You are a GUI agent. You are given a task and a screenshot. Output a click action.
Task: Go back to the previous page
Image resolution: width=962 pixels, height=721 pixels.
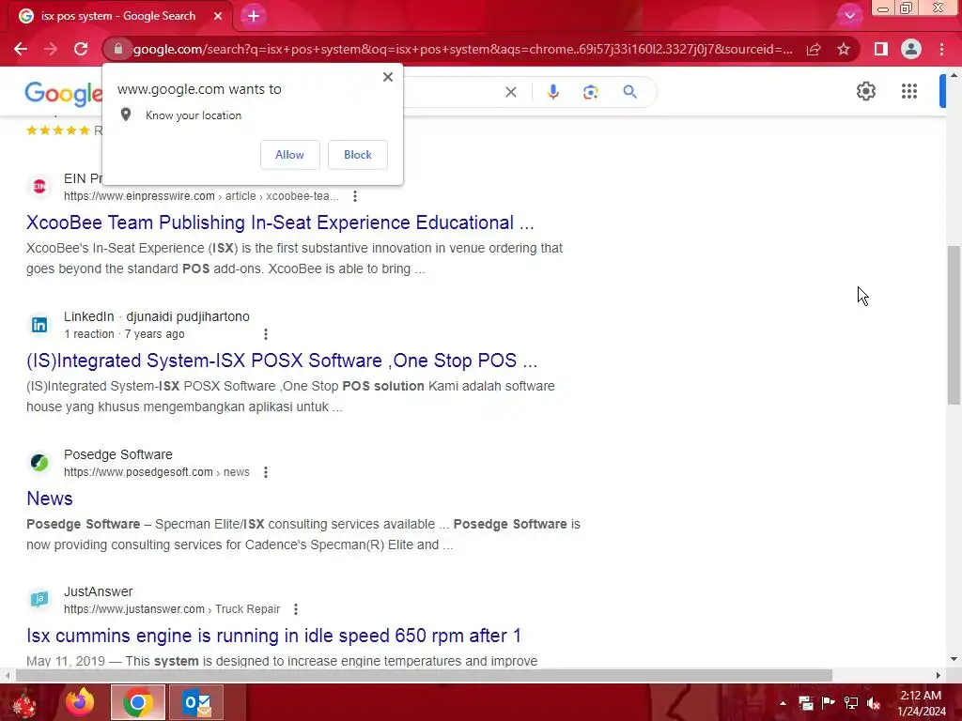(x=21, y=49)
